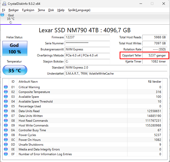Click the Oppstart Teller 5237 ganger value

(155, 55)
